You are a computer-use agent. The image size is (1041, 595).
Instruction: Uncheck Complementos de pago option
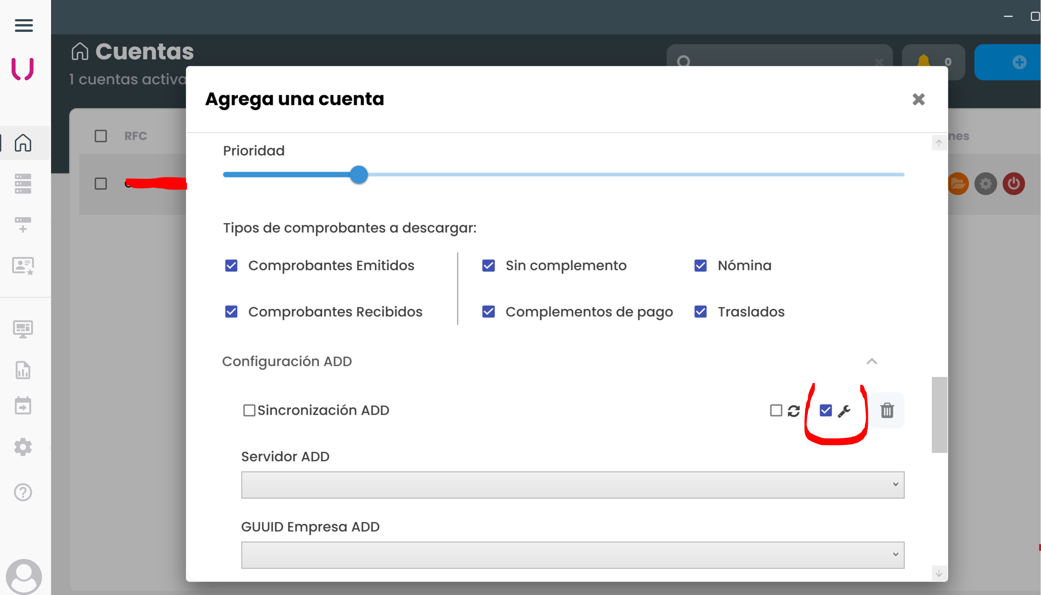pos(488,312)
